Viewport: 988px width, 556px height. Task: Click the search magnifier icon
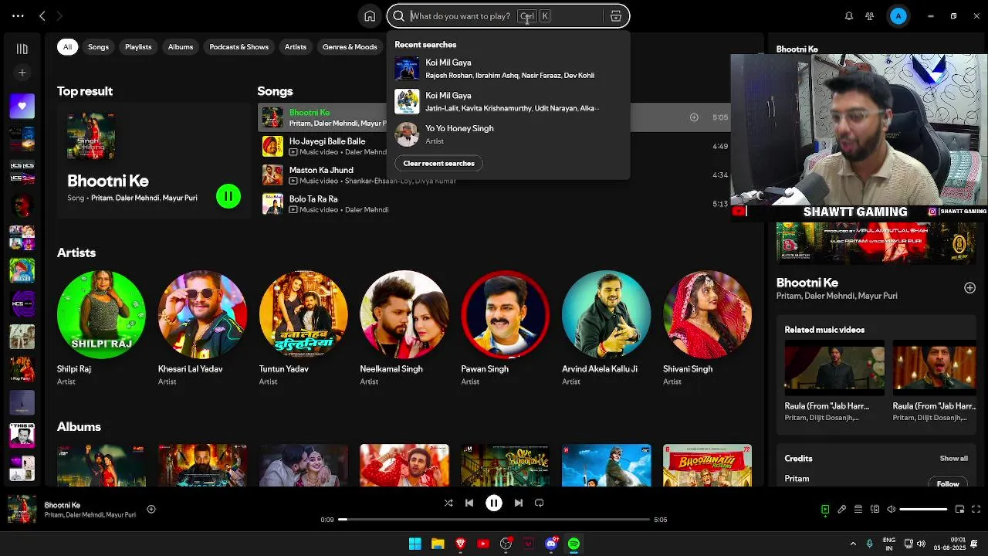click(x=399, y=16)
